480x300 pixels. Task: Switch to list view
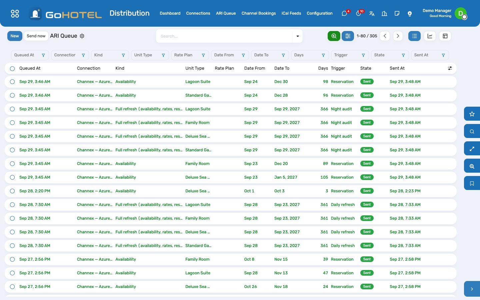[414, 36]
